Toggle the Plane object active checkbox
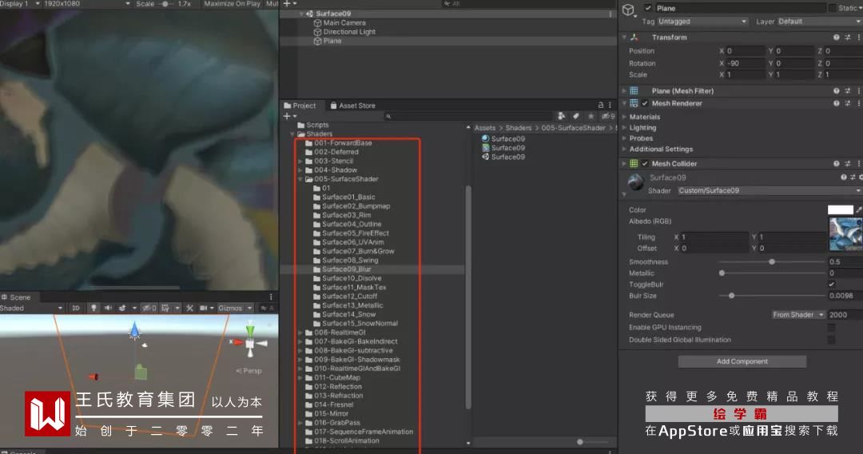 tap(648, 8)
